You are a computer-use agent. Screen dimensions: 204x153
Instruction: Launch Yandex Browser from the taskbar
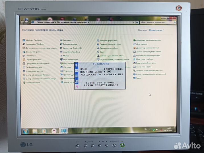pyautogui.click(x=53, y=131)
